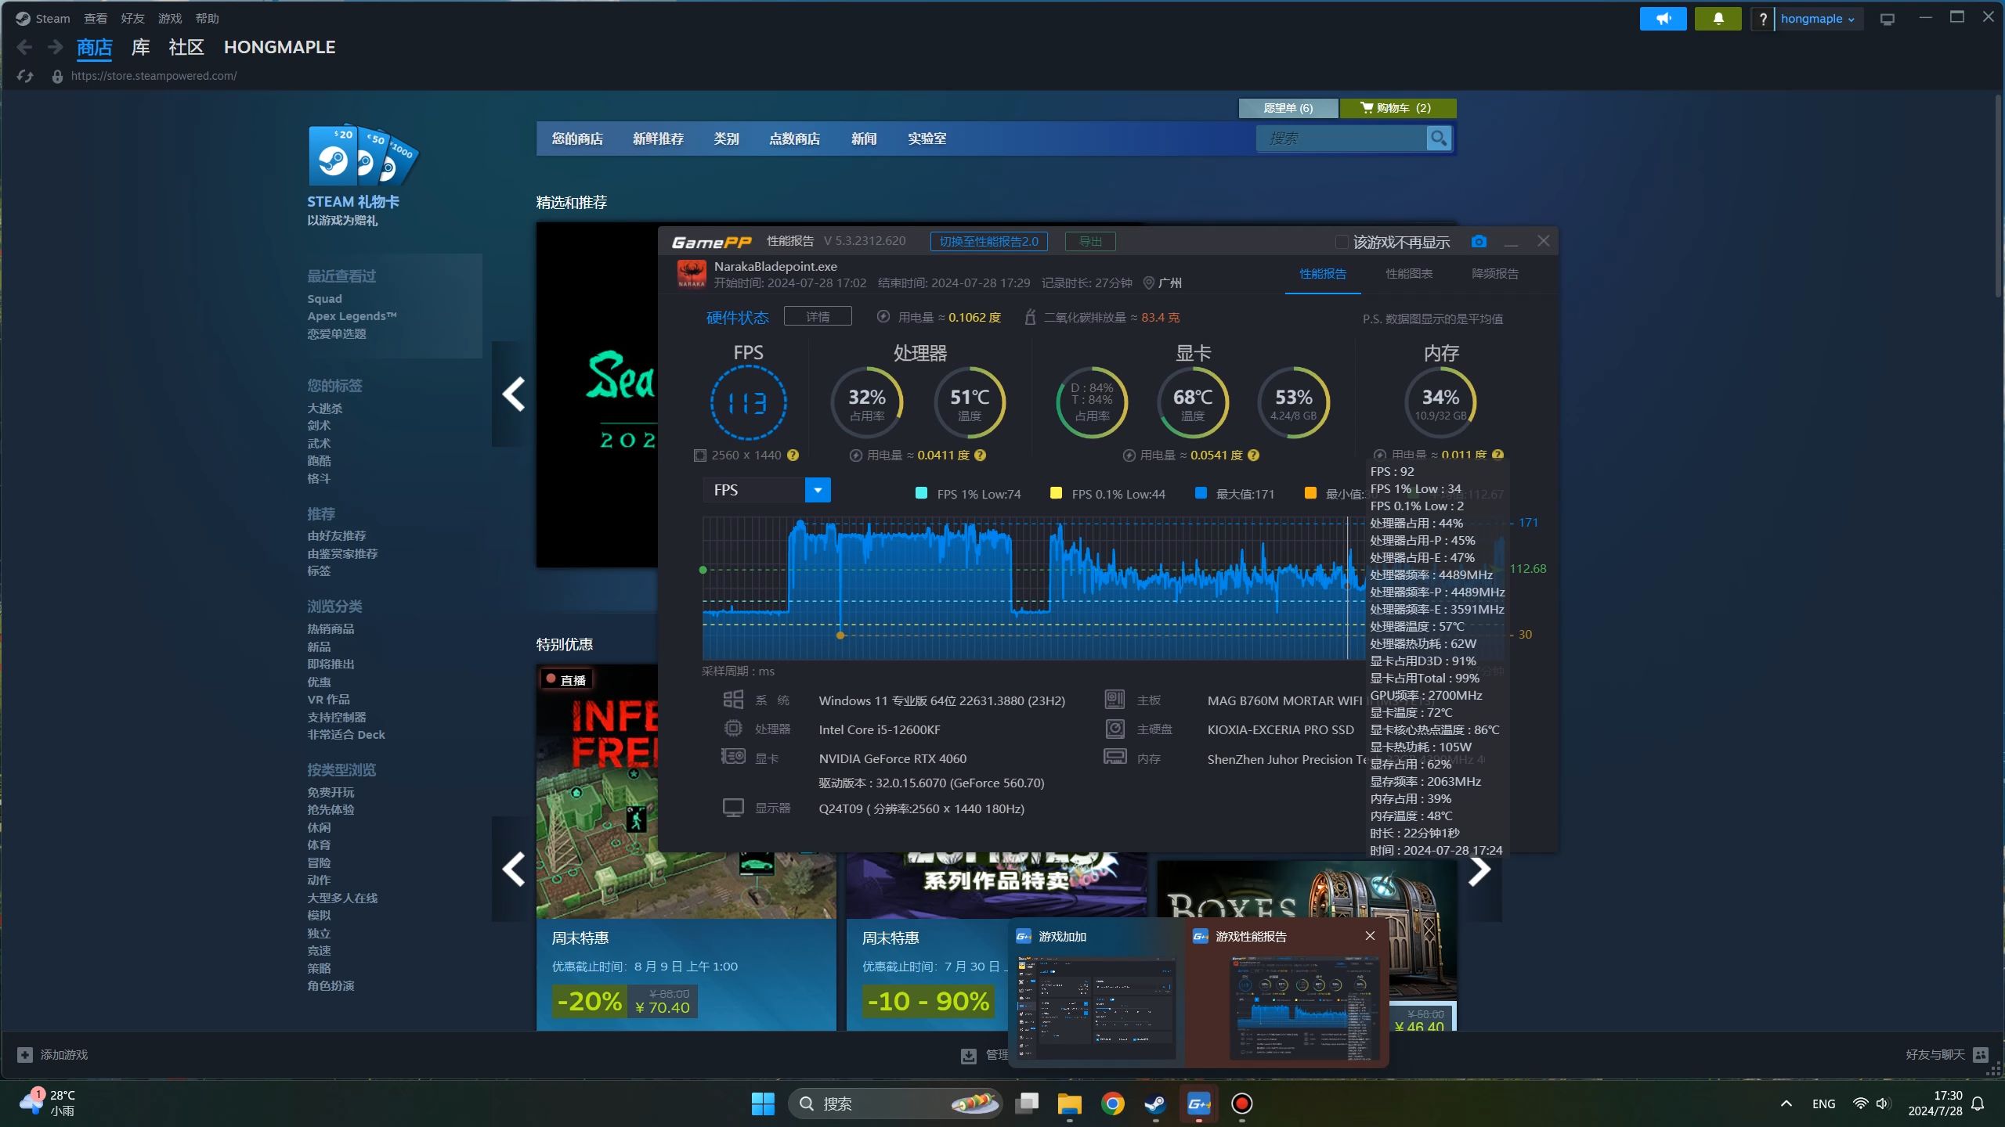The image size is (2005, 1127).
Task: Open the 帮助 menu
Action: 207,19
